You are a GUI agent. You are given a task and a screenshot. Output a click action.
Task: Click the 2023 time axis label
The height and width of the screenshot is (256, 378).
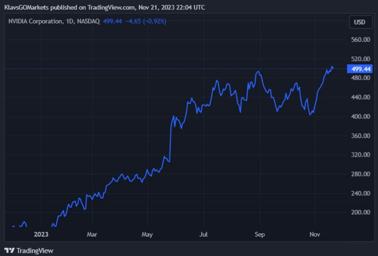(41, 234)
